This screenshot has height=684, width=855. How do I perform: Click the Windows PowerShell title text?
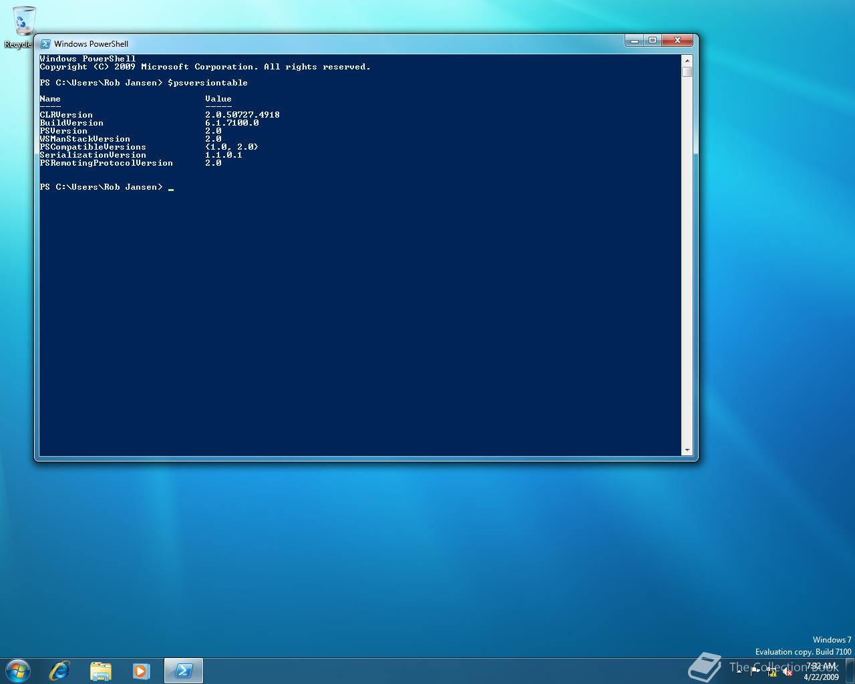pyautogui.click(x=91, y=44)
